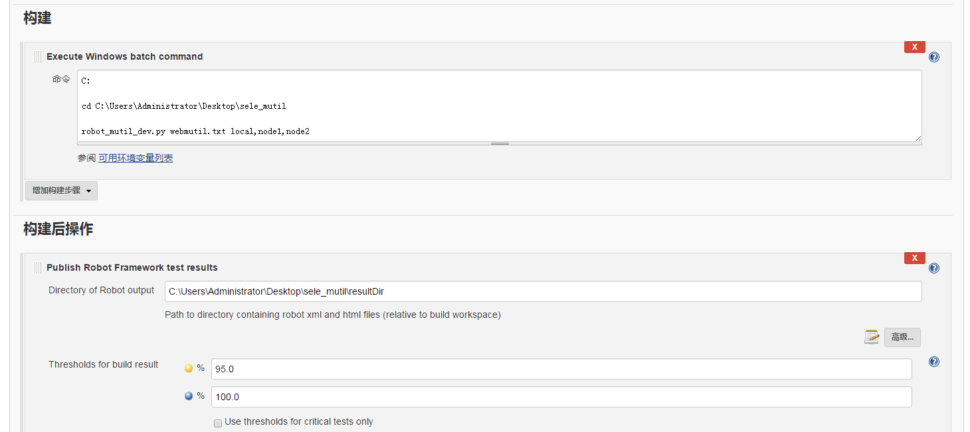Delete the Execute Windows batch command step
This screenshot has height=432, width=970.
click(915, 47)
